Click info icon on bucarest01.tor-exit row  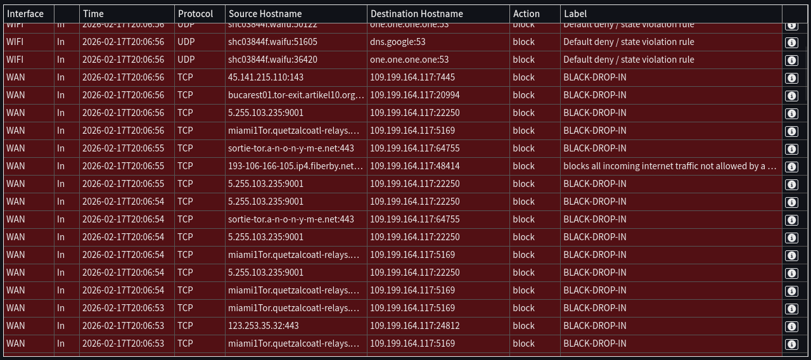coord(791,96)
